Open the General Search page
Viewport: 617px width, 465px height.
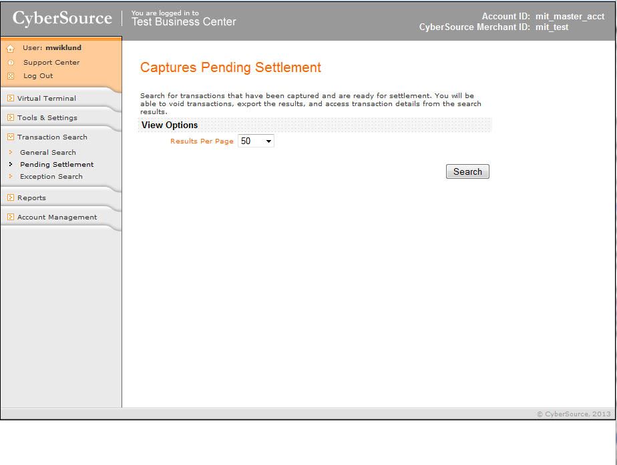(48, 153)
